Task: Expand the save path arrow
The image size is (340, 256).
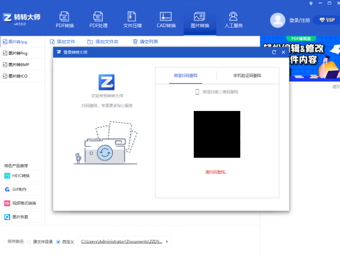Action: click(x=168, y=242)
